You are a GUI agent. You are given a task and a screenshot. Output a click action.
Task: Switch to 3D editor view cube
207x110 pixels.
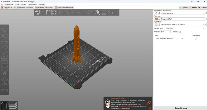coord(5,106)
